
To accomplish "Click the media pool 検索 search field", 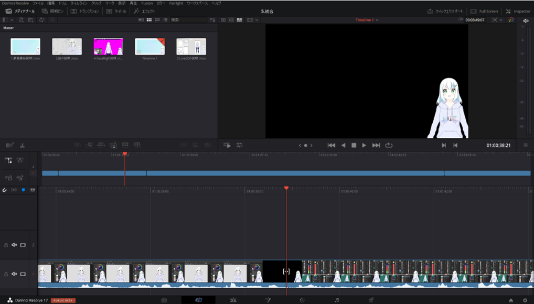I will (x=188, y=20).
